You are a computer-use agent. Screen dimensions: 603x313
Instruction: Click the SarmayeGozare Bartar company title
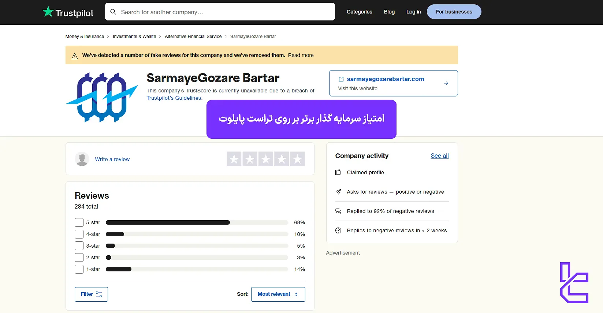coord(213,78)
